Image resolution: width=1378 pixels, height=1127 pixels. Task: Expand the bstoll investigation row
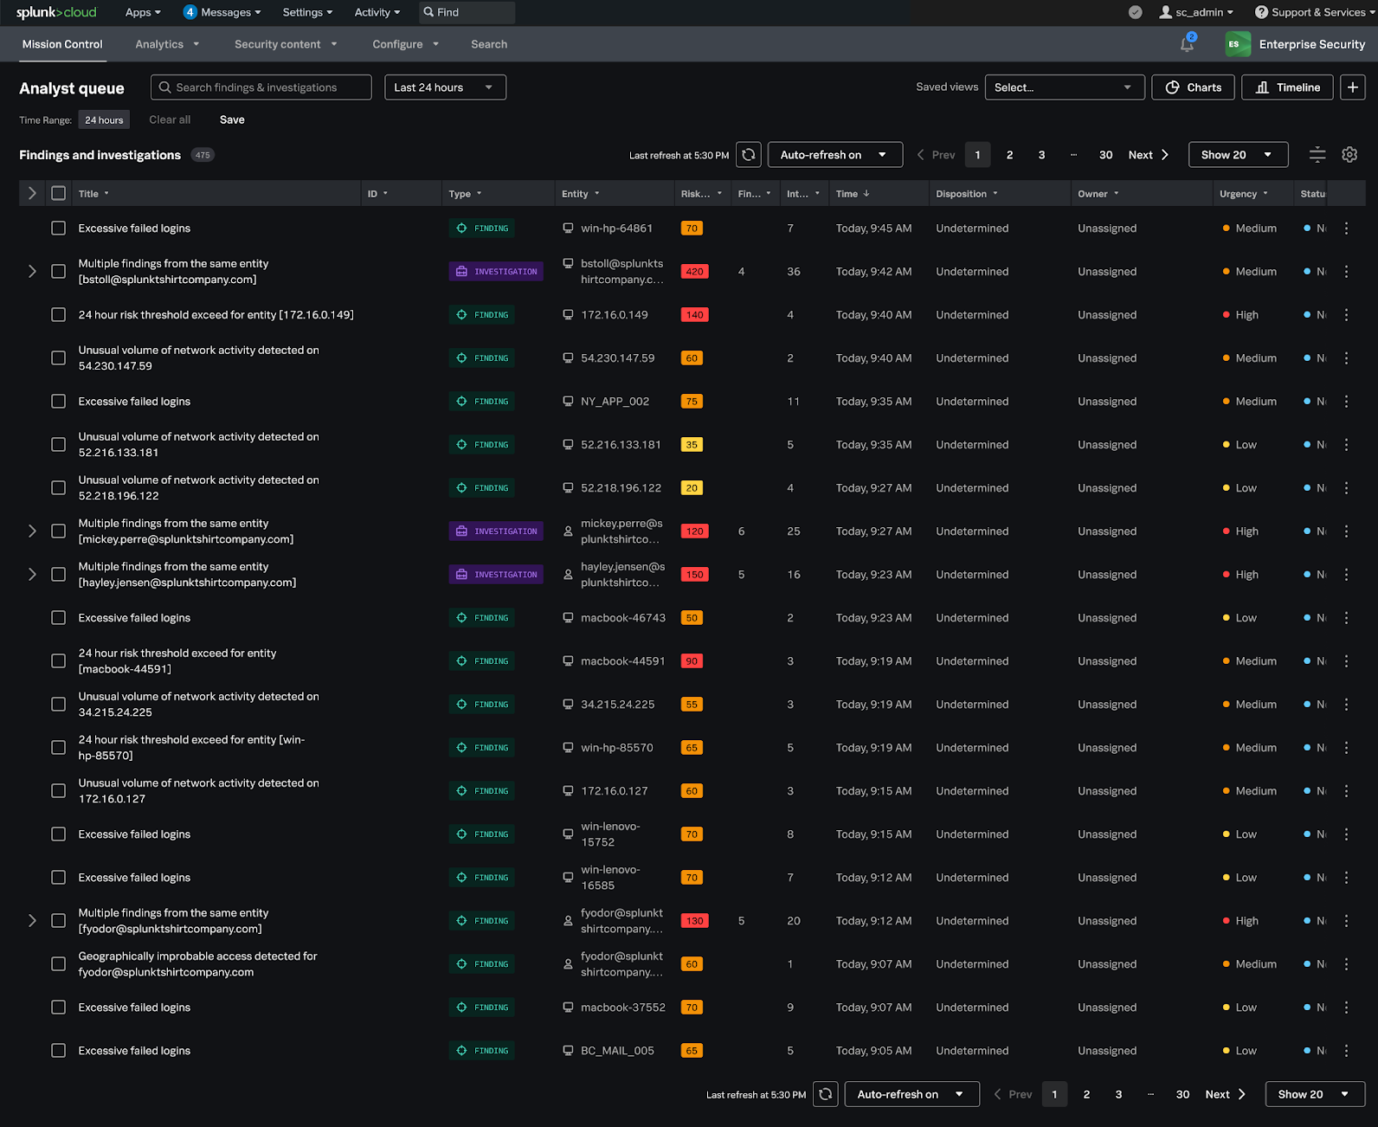(x=32, y=272)
